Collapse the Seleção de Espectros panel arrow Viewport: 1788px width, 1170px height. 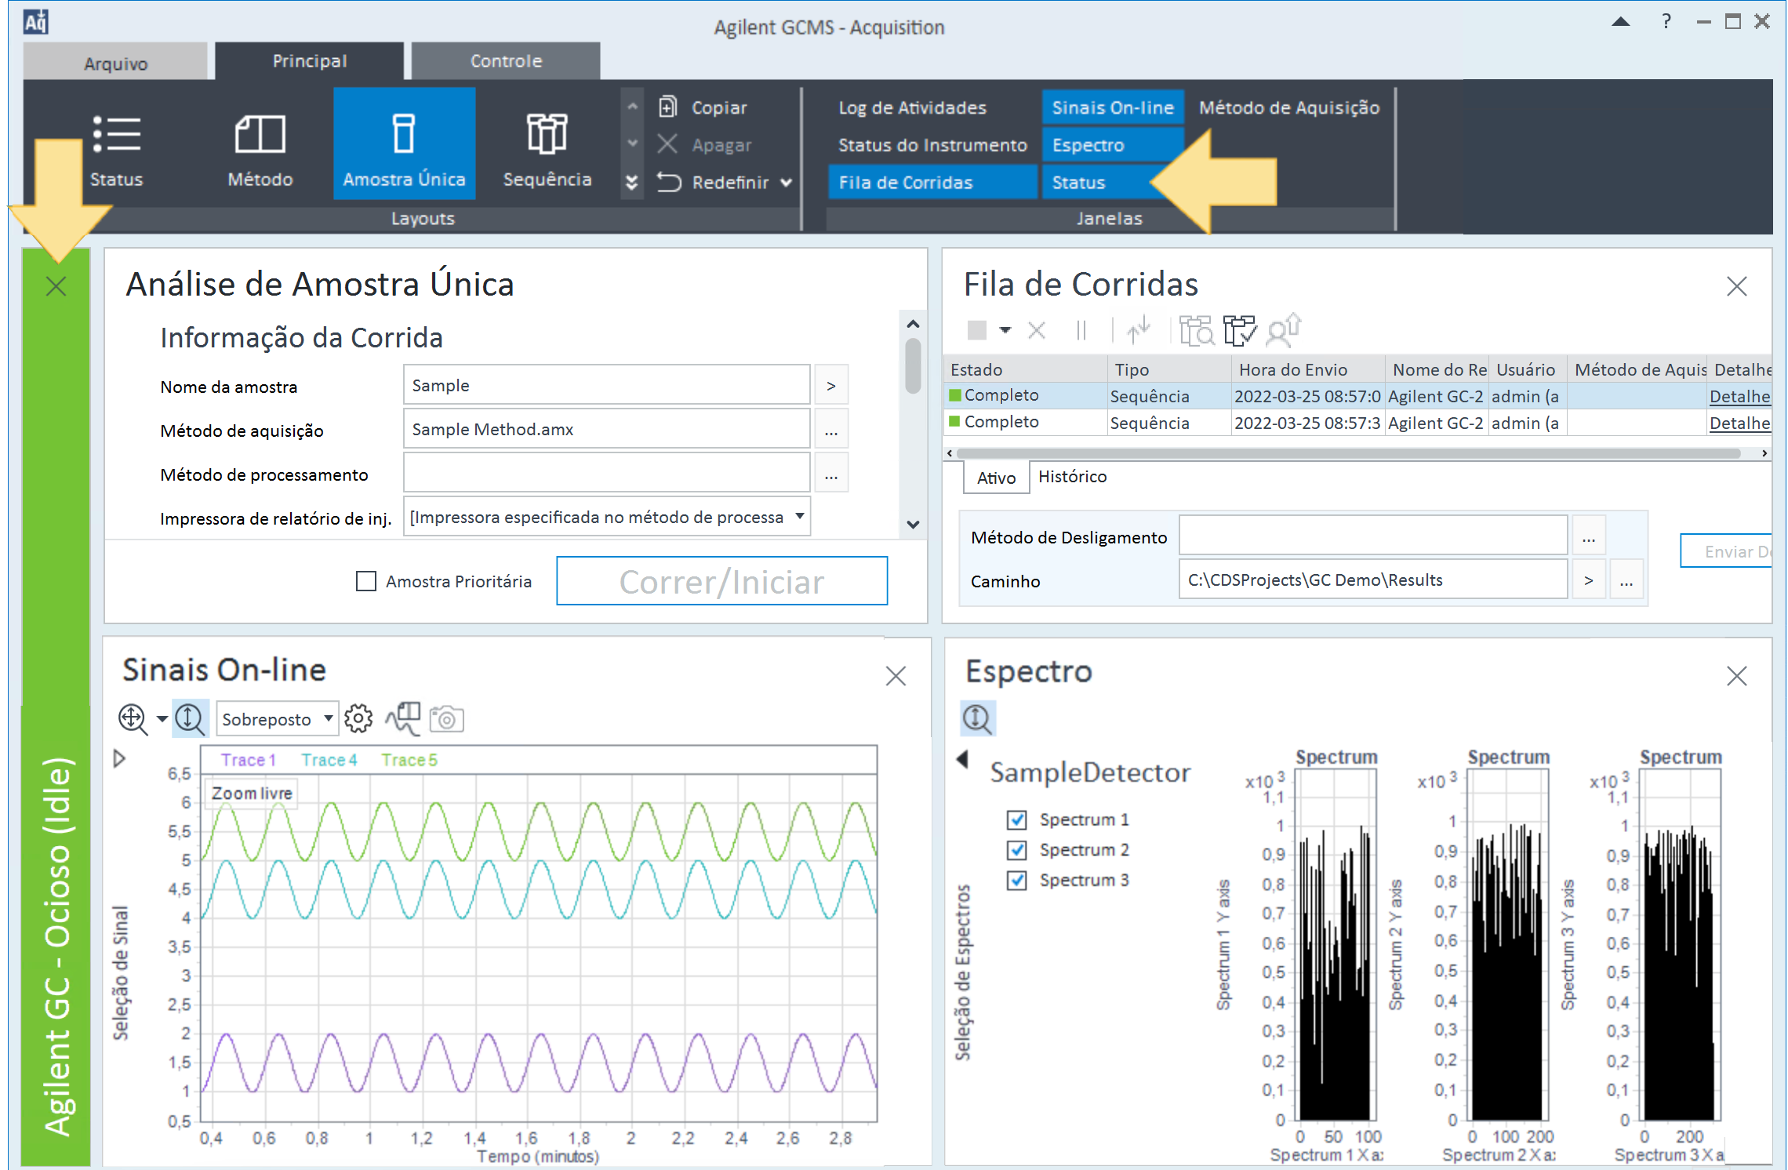click(963, 759)
